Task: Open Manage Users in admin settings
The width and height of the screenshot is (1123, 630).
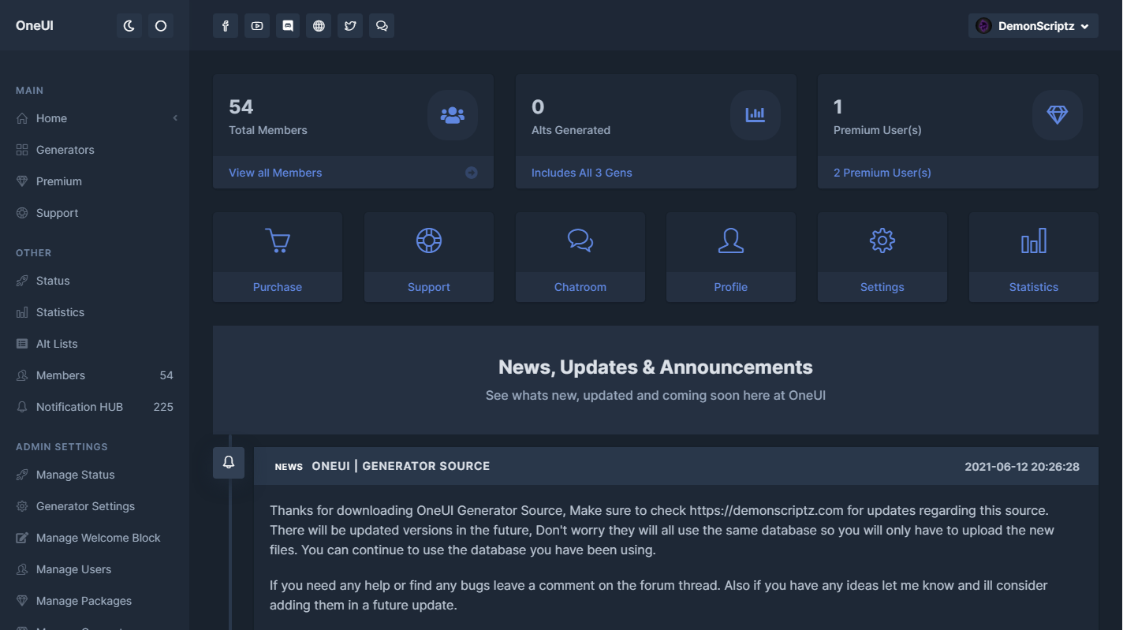Action: 73,569
